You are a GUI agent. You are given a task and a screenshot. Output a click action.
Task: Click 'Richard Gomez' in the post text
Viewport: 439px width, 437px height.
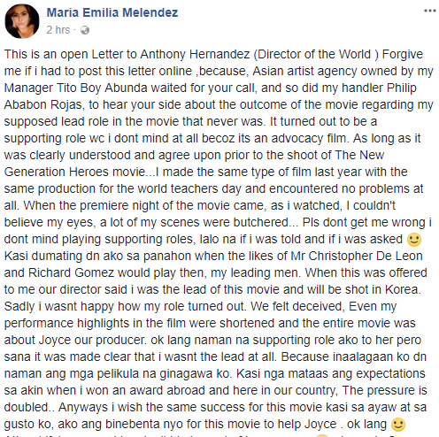click(x=71, y=272)
